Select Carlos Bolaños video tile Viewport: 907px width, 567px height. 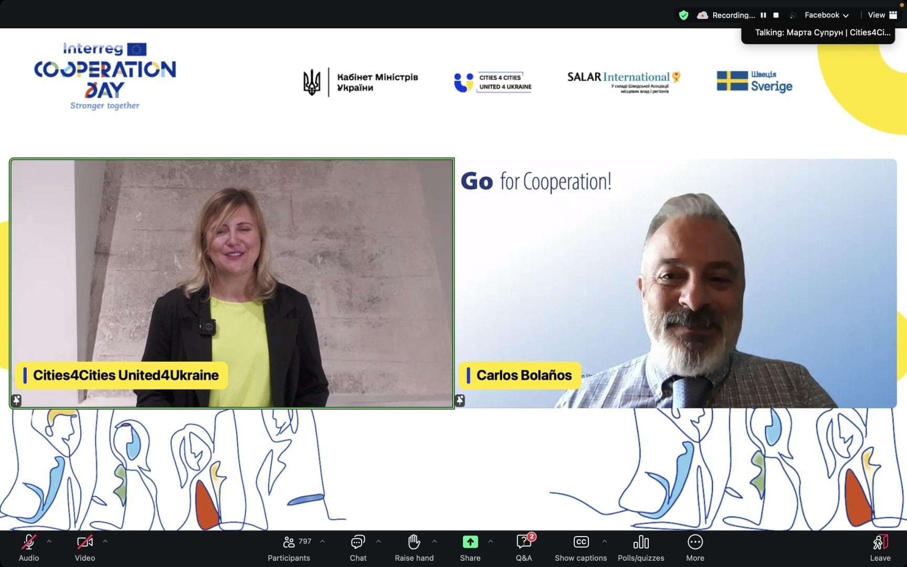click(676, 283)
